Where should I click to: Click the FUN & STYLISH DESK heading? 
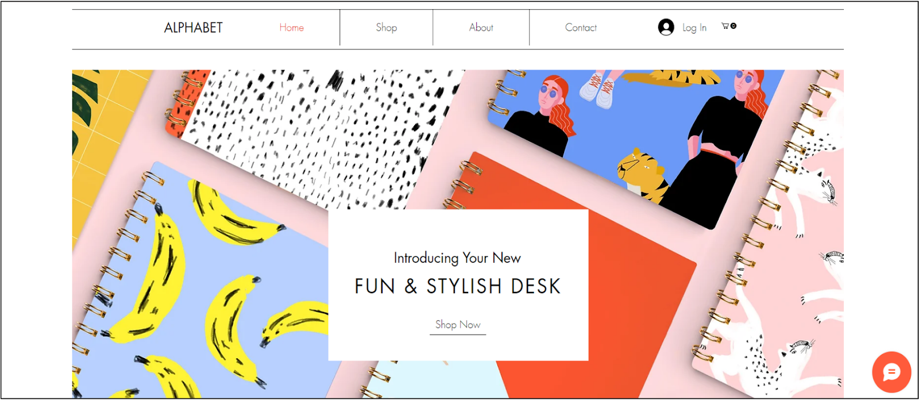click(x=458, y=286)
